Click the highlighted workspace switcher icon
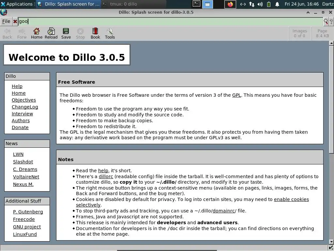334x251 pixels. (207, 4)
